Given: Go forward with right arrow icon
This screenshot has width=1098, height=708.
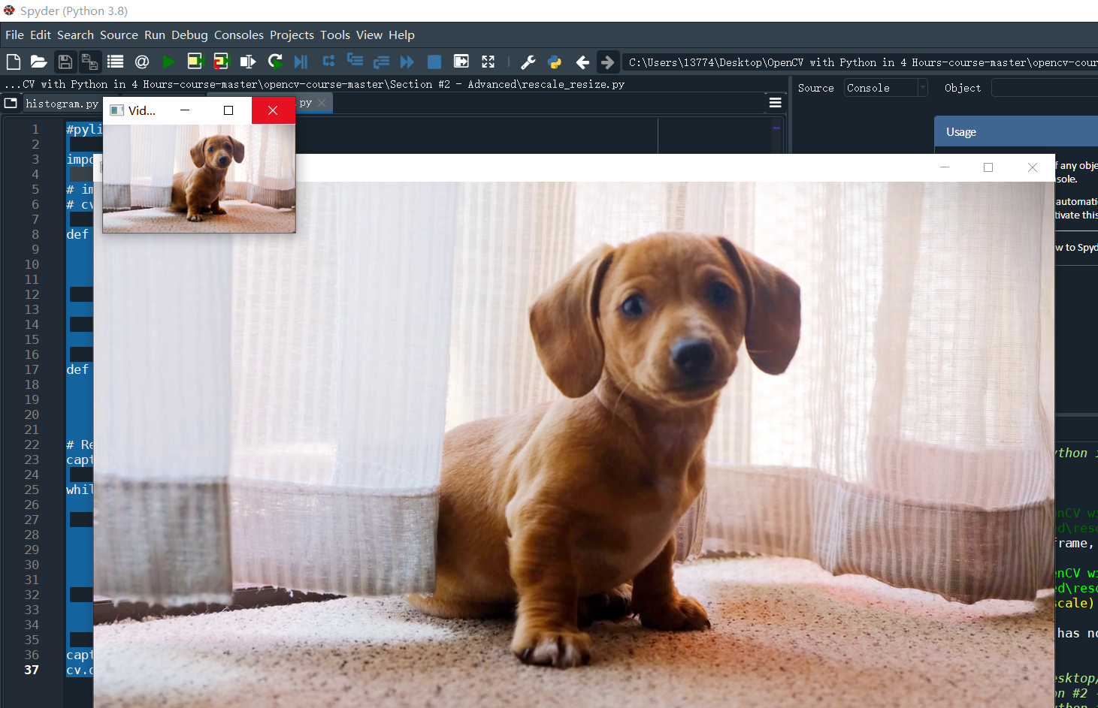Looking at the screenshot, I should pyautogui.click(x=607, y=62).
